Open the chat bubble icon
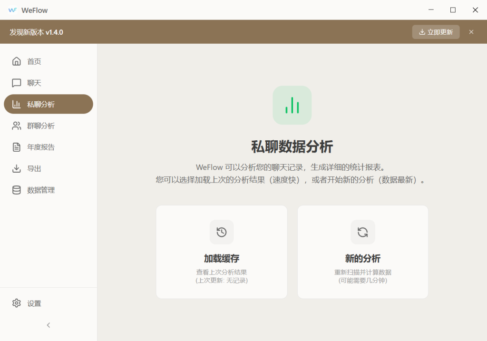This screenshot has height=341, width=487. point(17,83)
